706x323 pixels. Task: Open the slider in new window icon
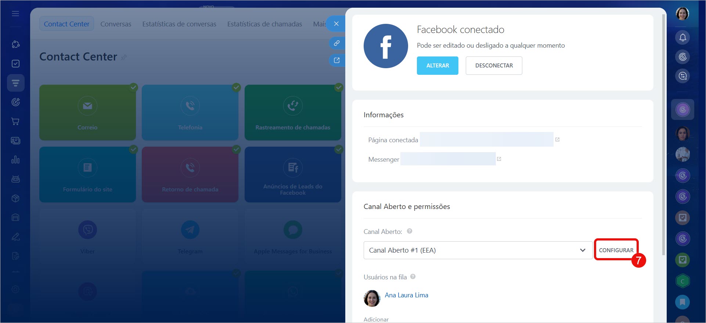pos(336,60)
